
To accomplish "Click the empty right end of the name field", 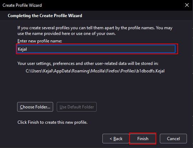I will pos(160,49).
